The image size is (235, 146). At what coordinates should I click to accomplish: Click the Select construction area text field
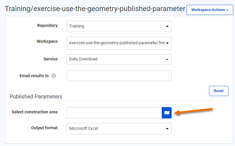tap(114, 113)
